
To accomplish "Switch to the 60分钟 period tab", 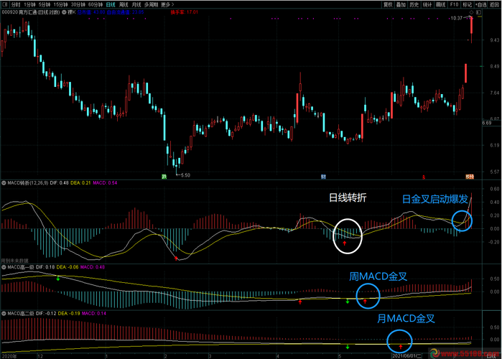I will coord(96,4).
